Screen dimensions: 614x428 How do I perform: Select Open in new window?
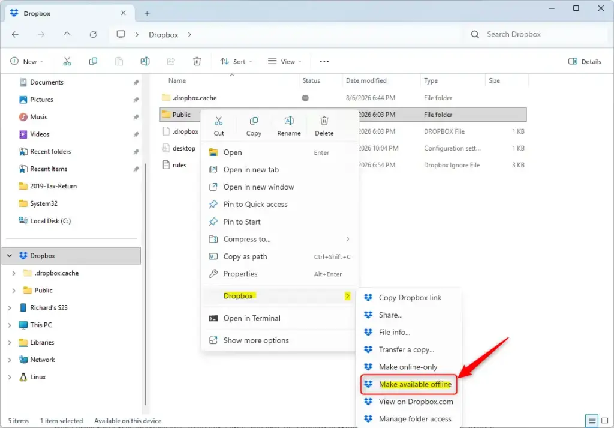[279, 187]
